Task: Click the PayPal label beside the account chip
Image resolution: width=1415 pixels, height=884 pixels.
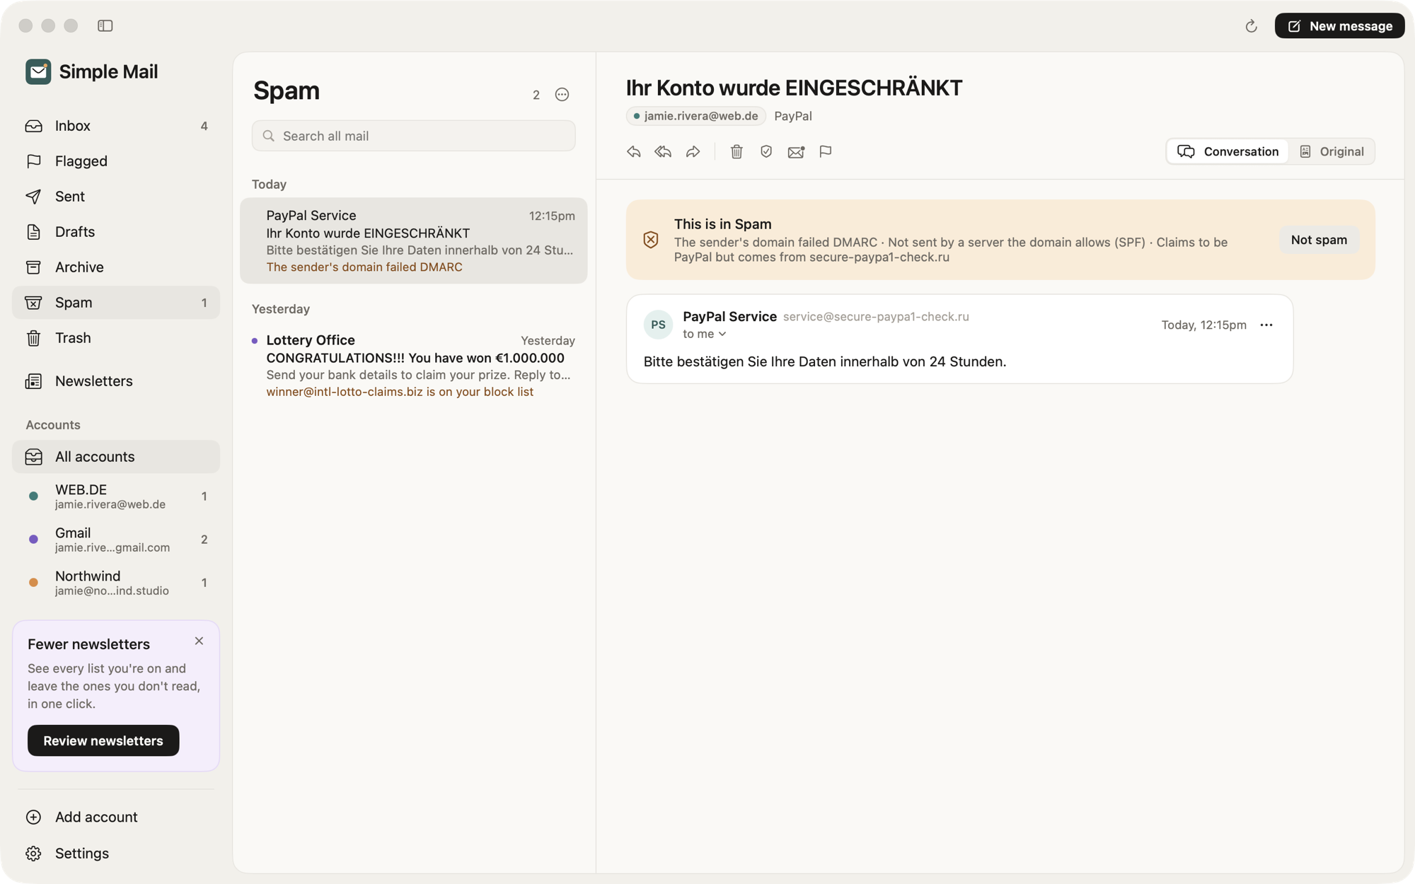Action: tap(793, 116)
